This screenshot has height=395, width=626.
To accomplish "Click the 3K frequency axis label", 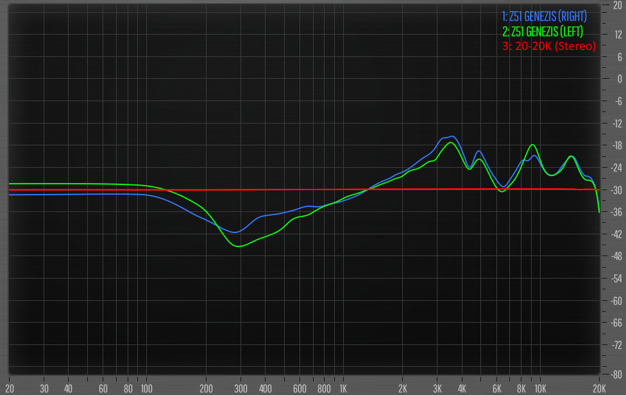I will point(437,389).
